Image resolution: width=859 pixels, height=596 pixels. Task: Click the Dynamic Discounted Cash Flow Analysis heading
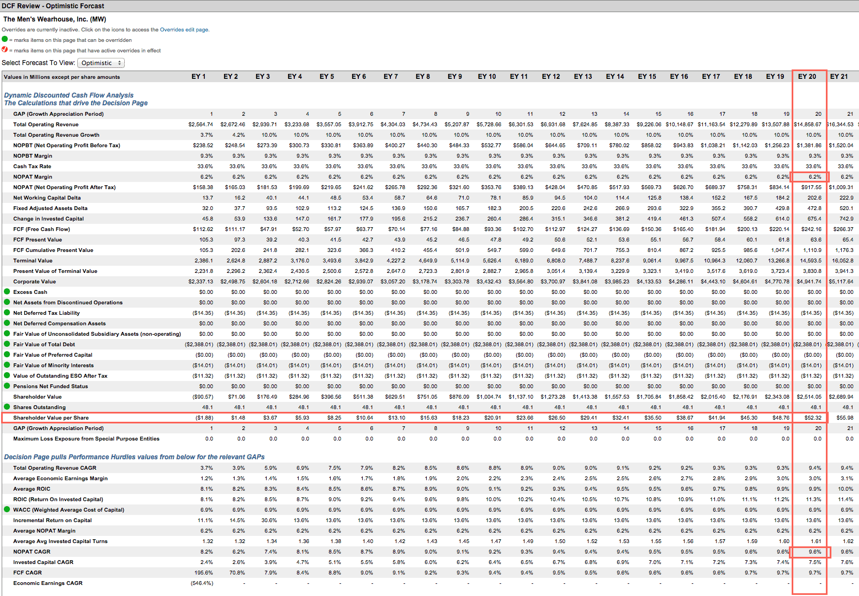pyautogui.click(x=69, y=95)
